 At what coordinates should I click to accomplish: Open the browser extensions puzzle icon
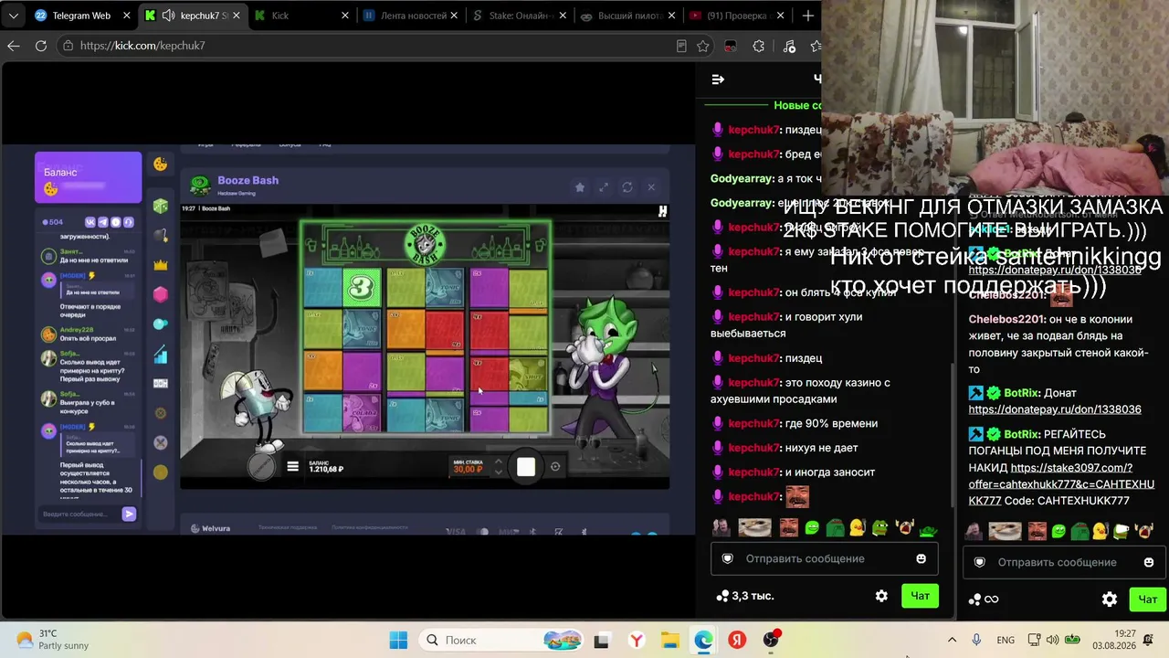tap(758, 46)
